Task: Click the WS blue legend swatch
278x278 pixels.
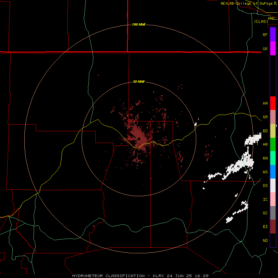Action: 273,172
